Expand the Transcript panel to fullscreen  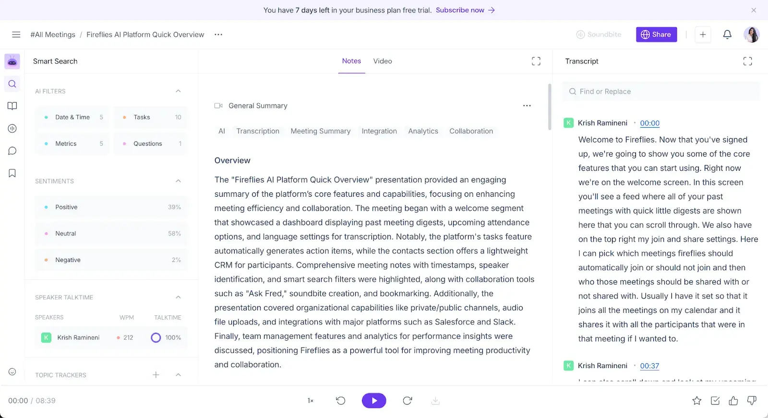[747, 61]
